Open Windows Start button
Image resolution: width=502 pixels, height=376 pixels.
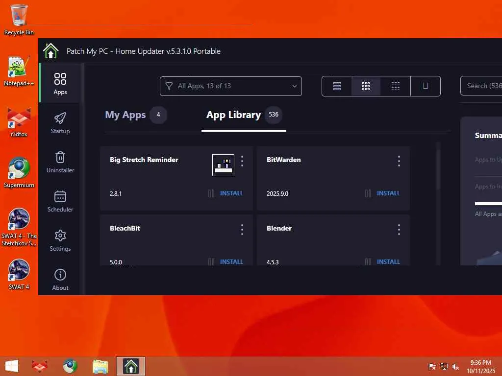[12, 366]
